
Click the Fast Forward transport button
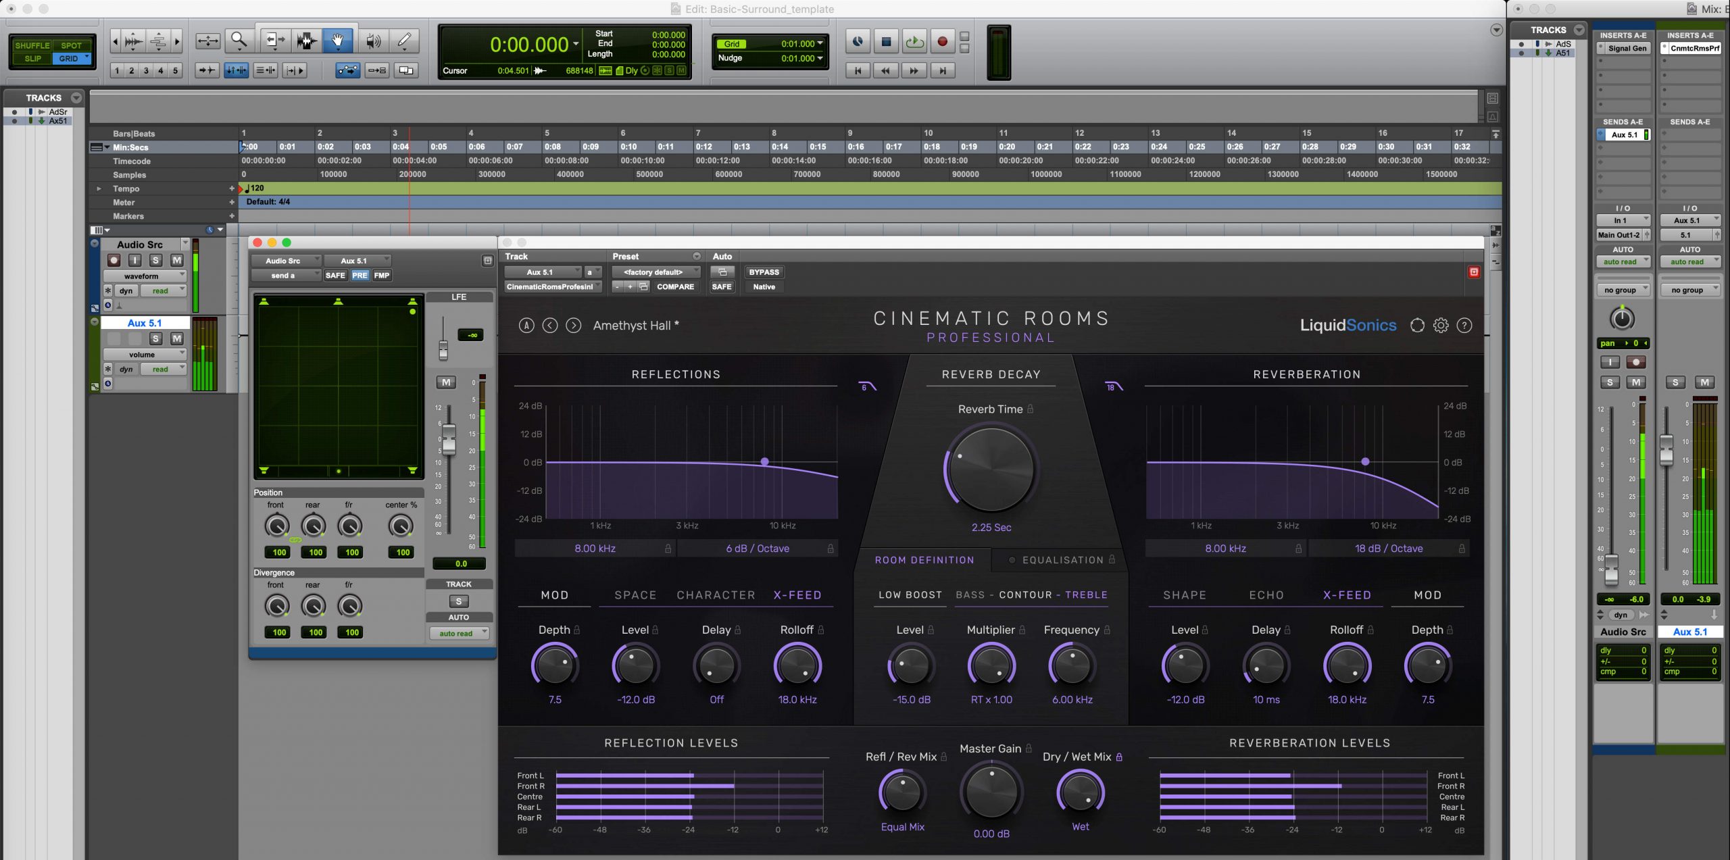pyautogui.click(x=914, y=70)
